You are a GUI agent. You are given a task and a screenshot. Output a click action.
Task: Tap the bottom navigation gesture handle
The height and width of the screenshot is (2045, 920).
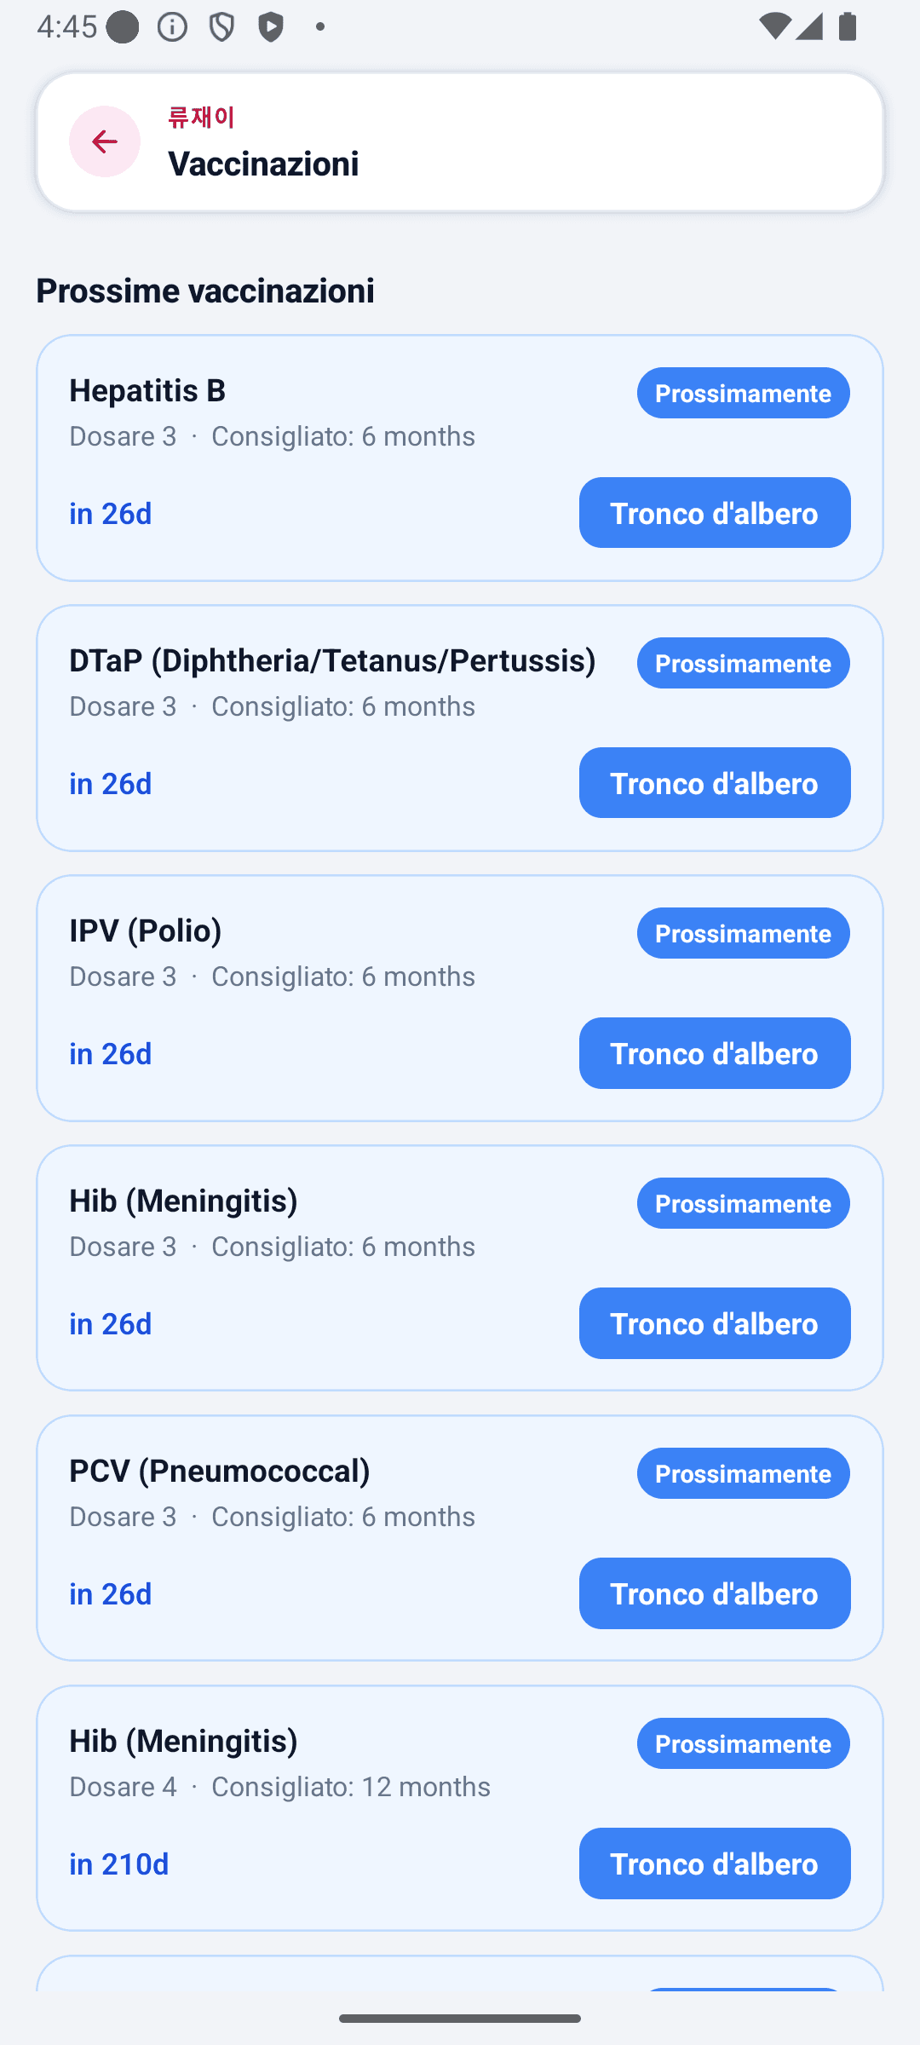[460, 2018]
